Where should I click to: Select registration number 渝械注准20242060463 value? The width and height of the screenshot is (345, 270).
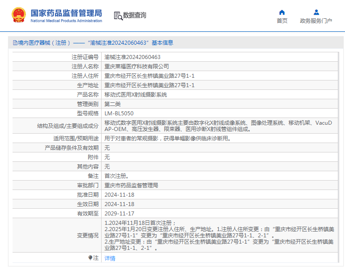(x=132, y=57)
